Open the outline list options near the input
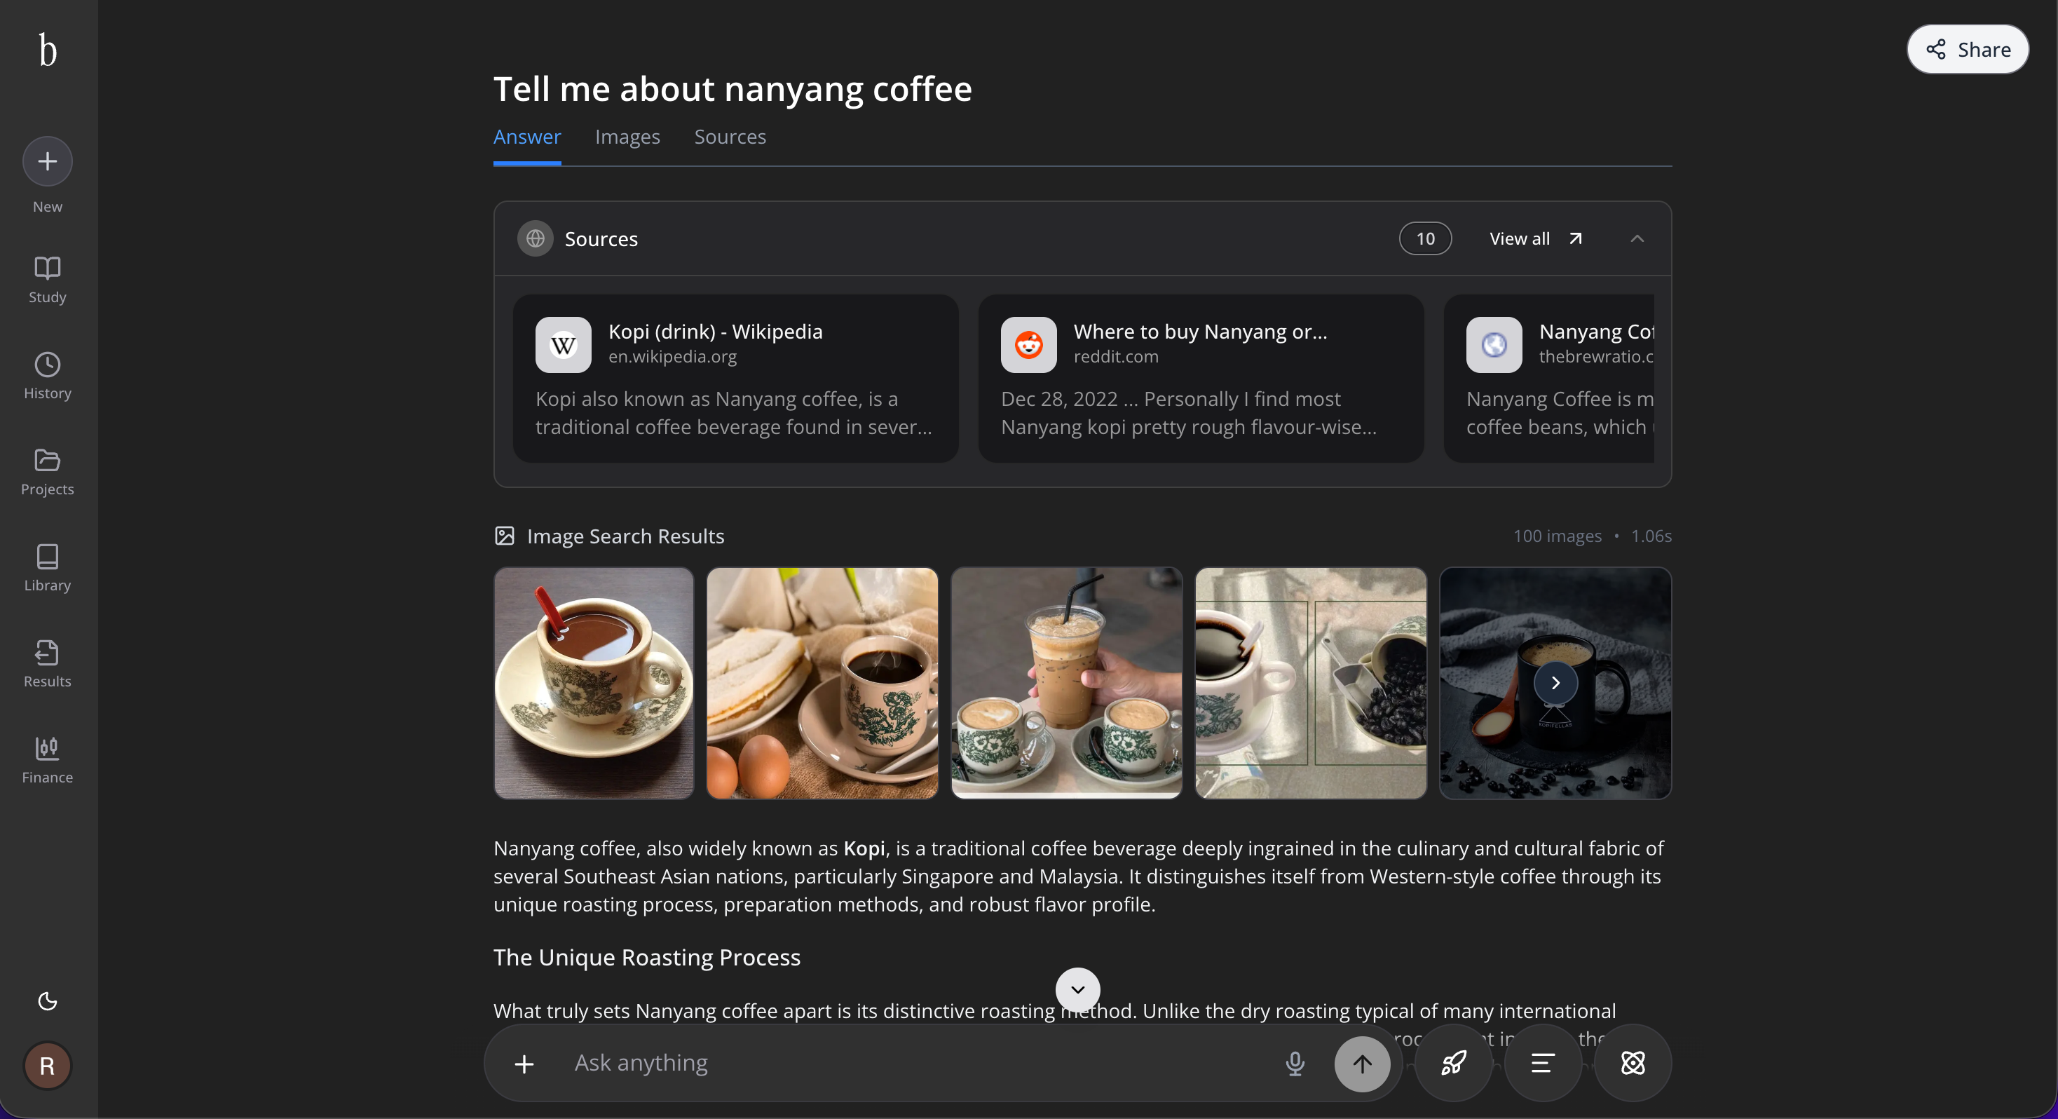Image resolution: width=2058 pixels, height=1119 pixels. coord(1541,1063)
